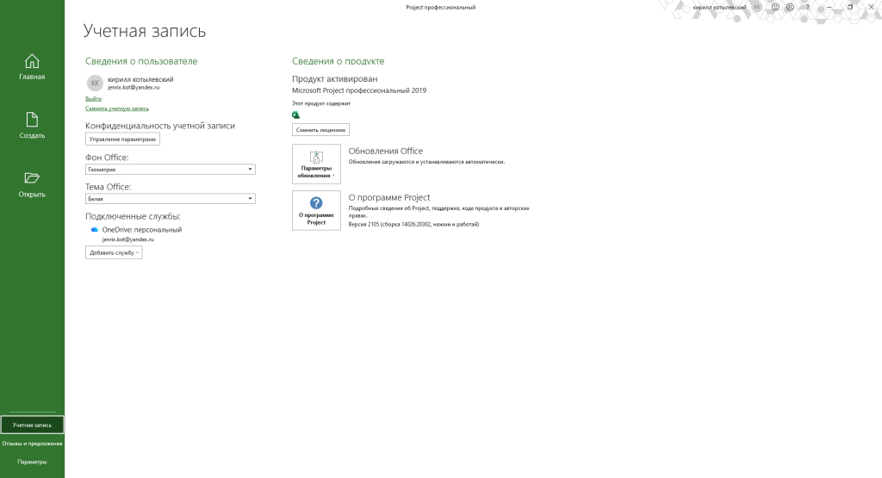Screen dimensions: 882x478
Task: Click the KK account avatar in title bar
Action: (x=757, y=7)
